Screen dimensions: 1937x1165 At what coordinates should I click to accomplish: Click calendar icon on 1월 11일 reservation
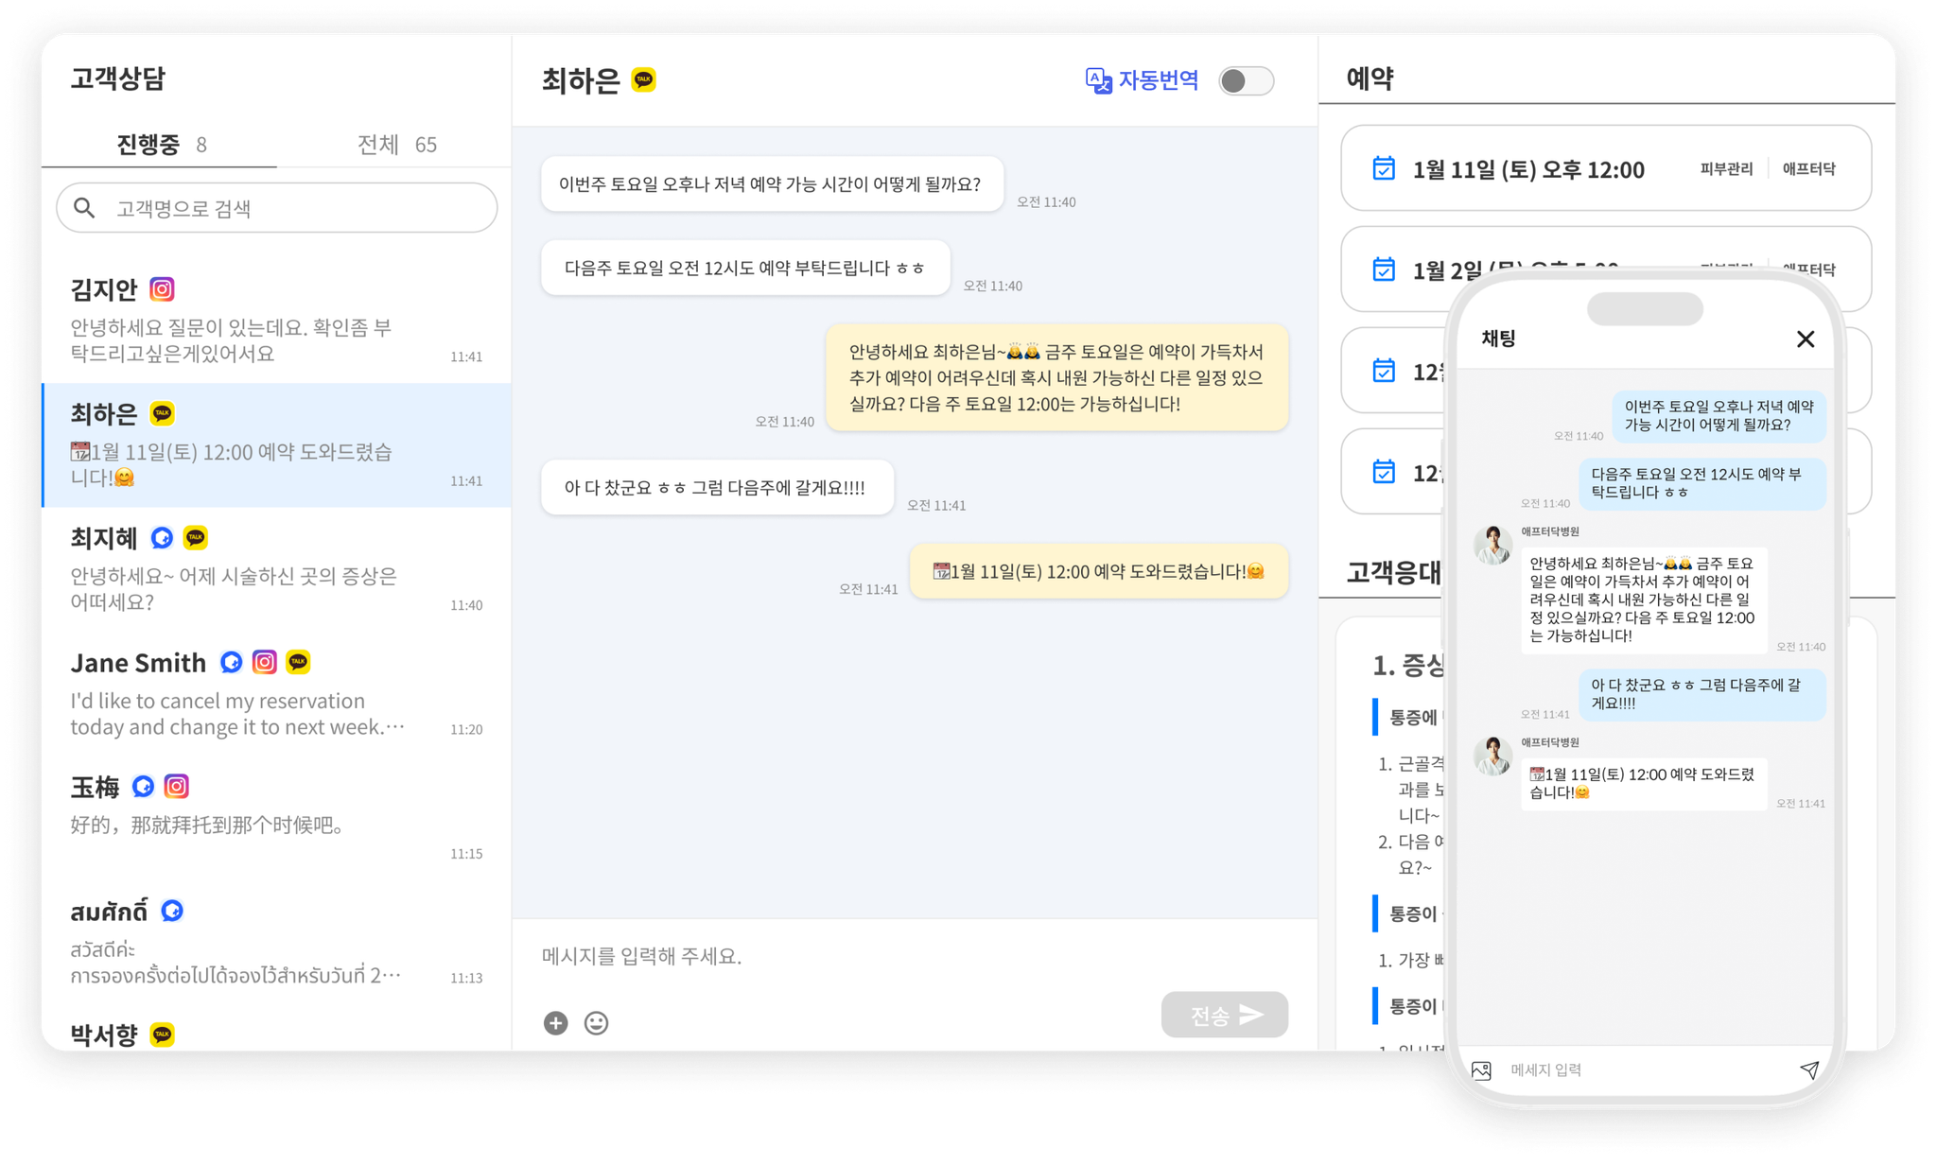pyautogui.click(x=1383, y=168)
